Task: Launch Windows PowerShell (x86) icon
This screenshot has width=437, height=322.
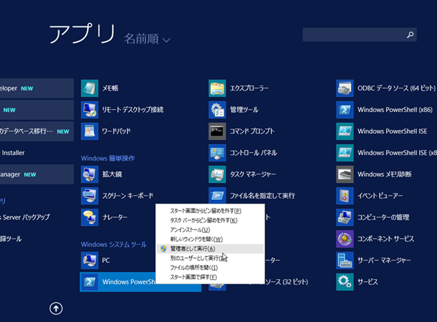Action: (x=345, y=110)
